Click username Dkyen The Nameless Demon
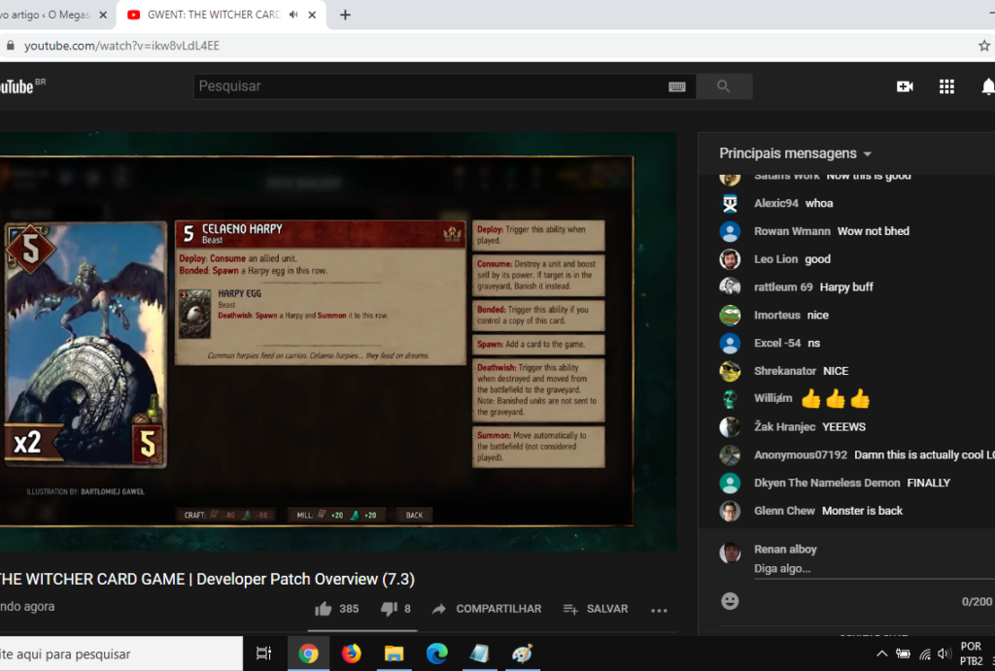The image size is (995, 671). (x=827, y=483)
